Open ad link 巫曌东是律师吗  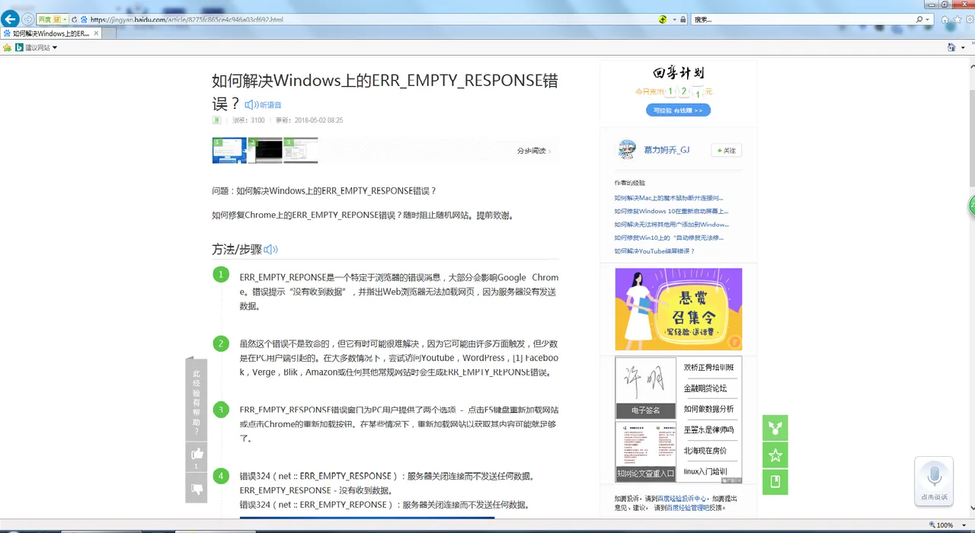click(709, 430)
